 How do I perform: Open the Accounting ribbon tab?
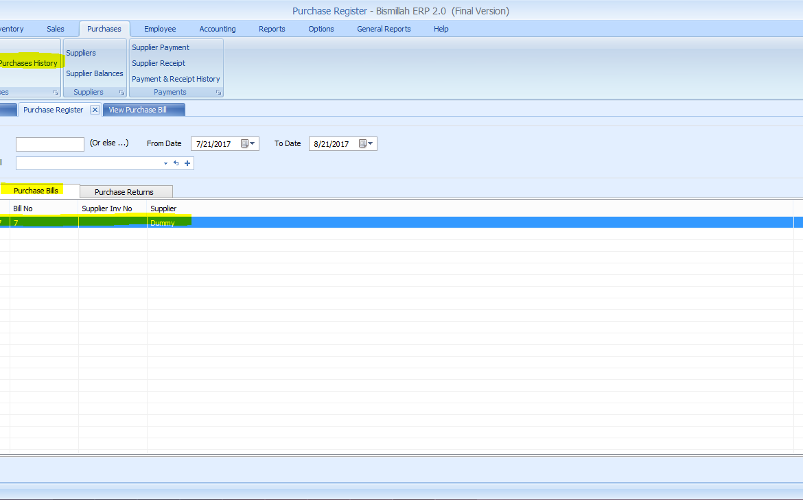click(x=218, y=29)
